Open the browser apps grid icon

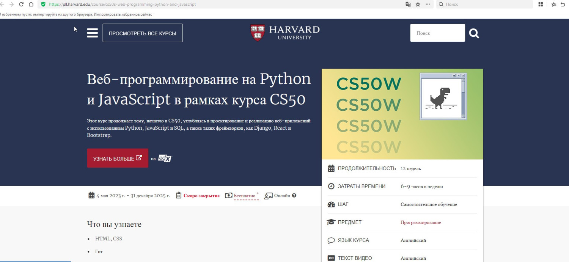click(x=541, y=4)
